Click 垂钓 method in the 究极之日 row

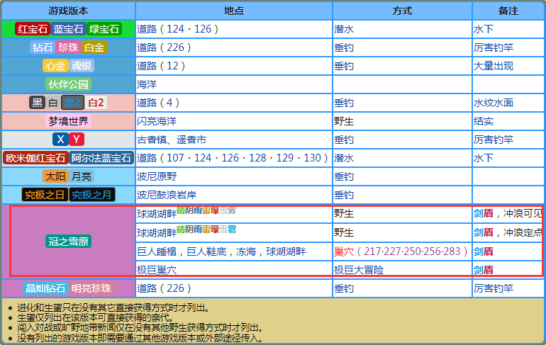[x=344, y=195]
